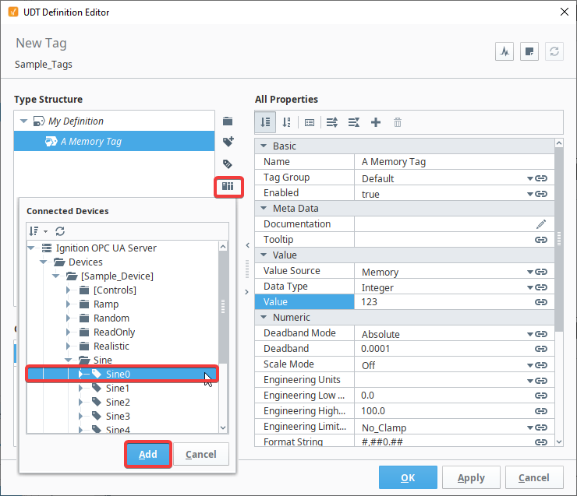Click the plus icon to add a property

coord(376,122)
